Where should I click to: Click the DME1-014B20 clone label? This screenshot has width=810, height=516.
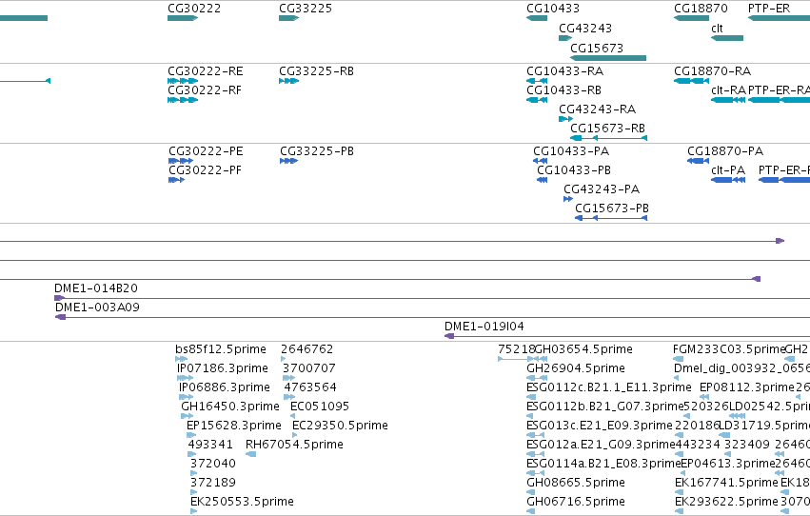point(96,288)
